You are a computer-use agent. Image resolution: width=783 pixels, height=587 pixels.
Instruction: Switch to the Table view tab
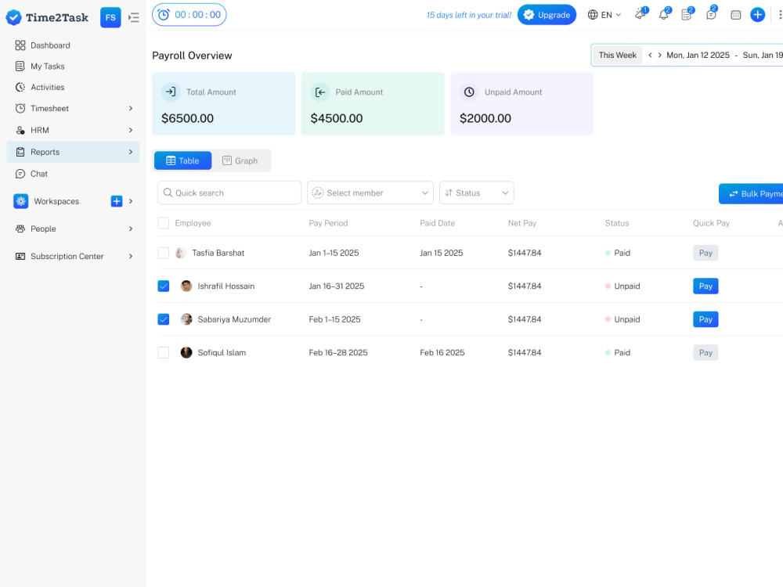[182, 160]
